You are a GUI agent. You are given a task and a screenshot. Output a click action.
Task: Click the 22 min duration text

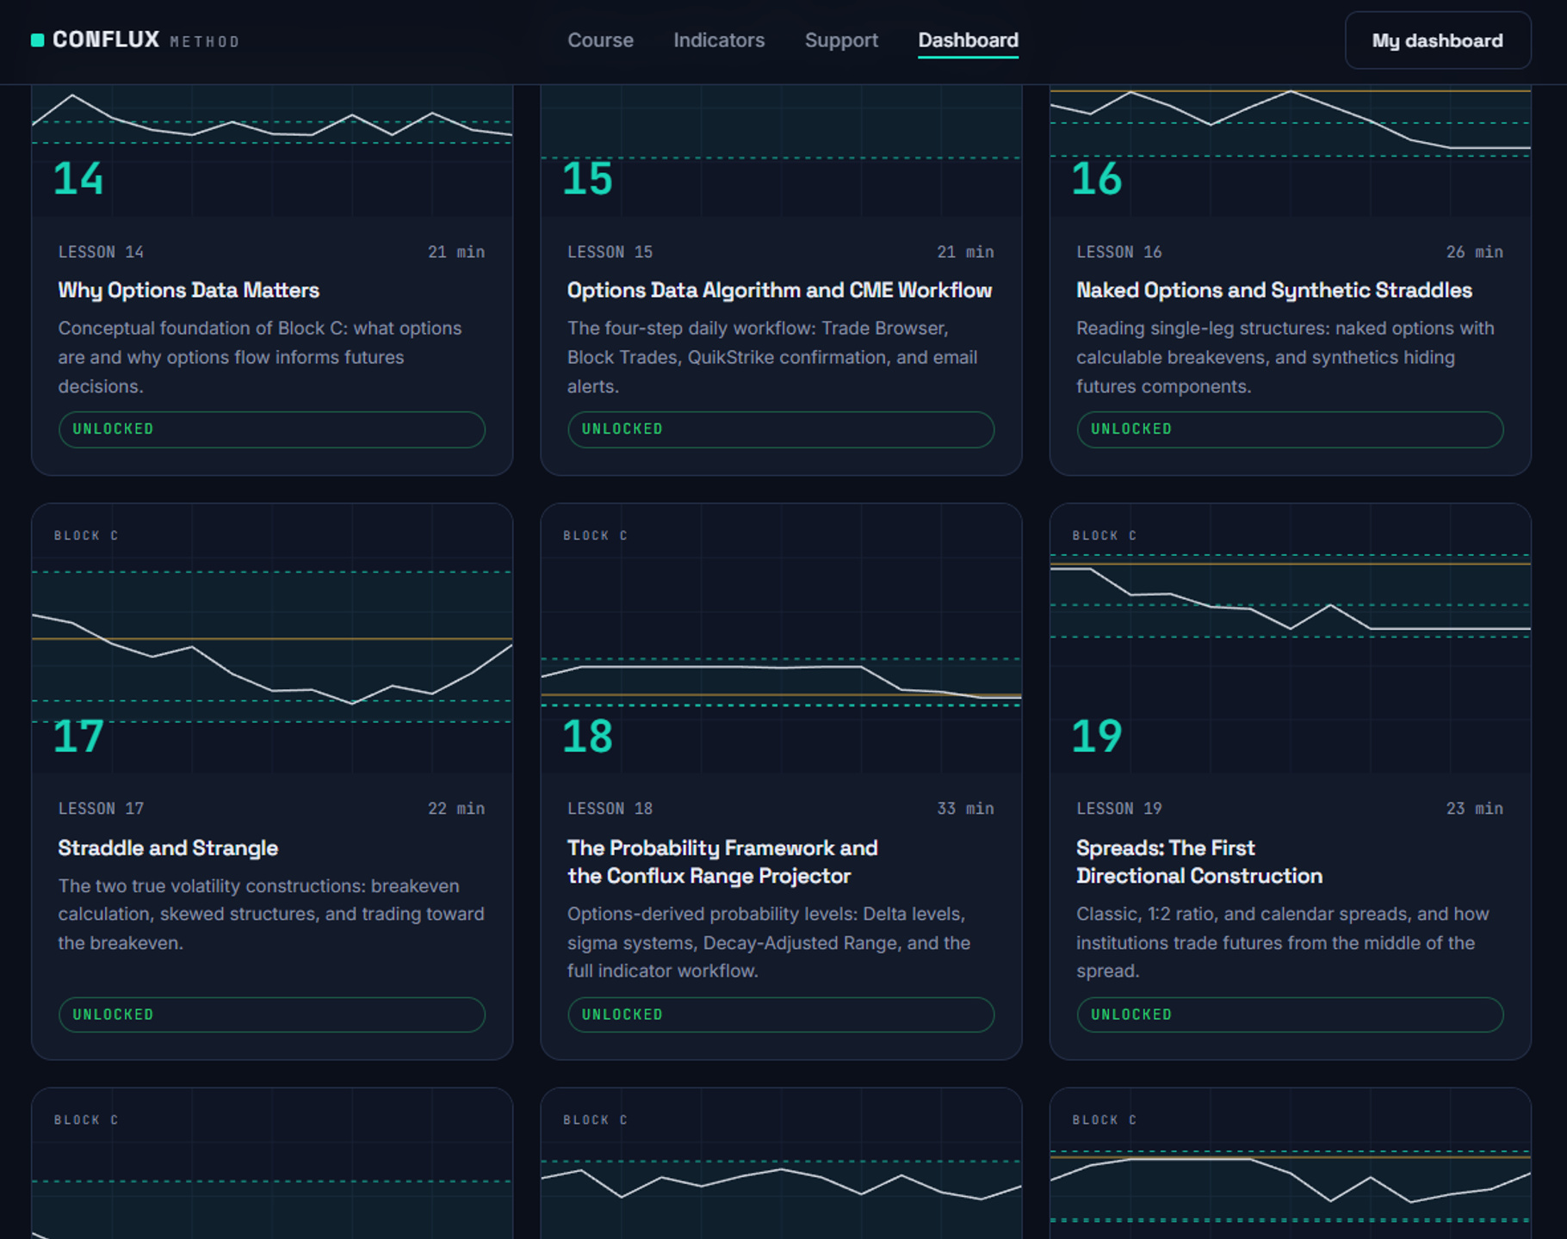456,809
